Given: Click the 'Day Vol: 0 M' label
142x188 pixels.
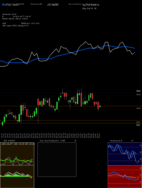Looking at the screenshot, I should [89, 9].
